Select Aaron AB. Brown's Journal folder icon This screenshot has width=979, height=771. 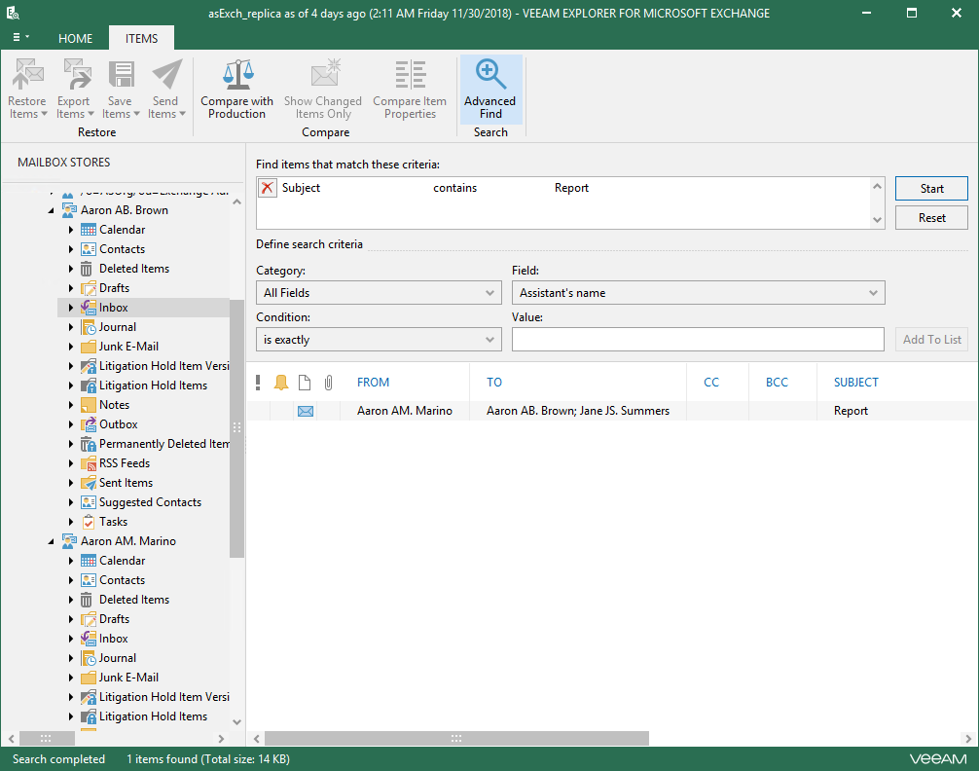[88, 327]
